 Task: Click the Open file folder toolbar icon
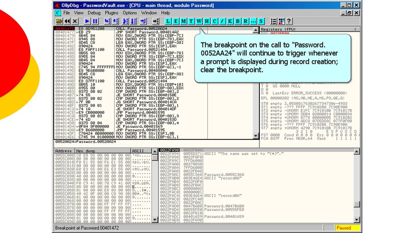click(x=59, y=21)
